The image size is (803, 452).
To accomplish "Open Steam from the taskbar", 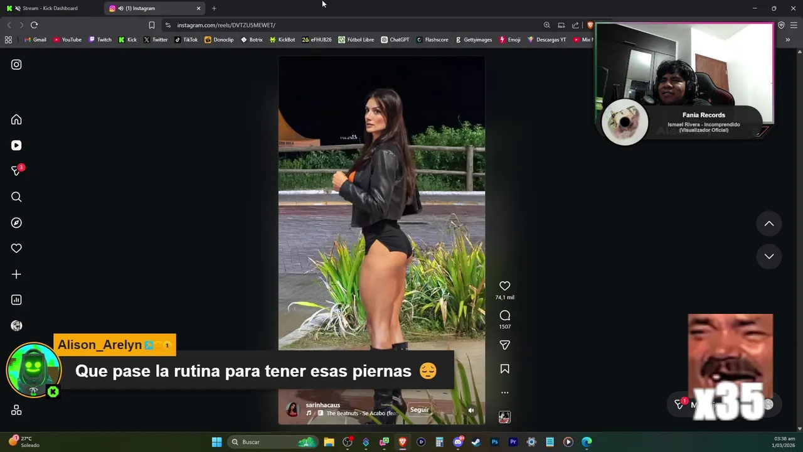I will coord(476,442).
